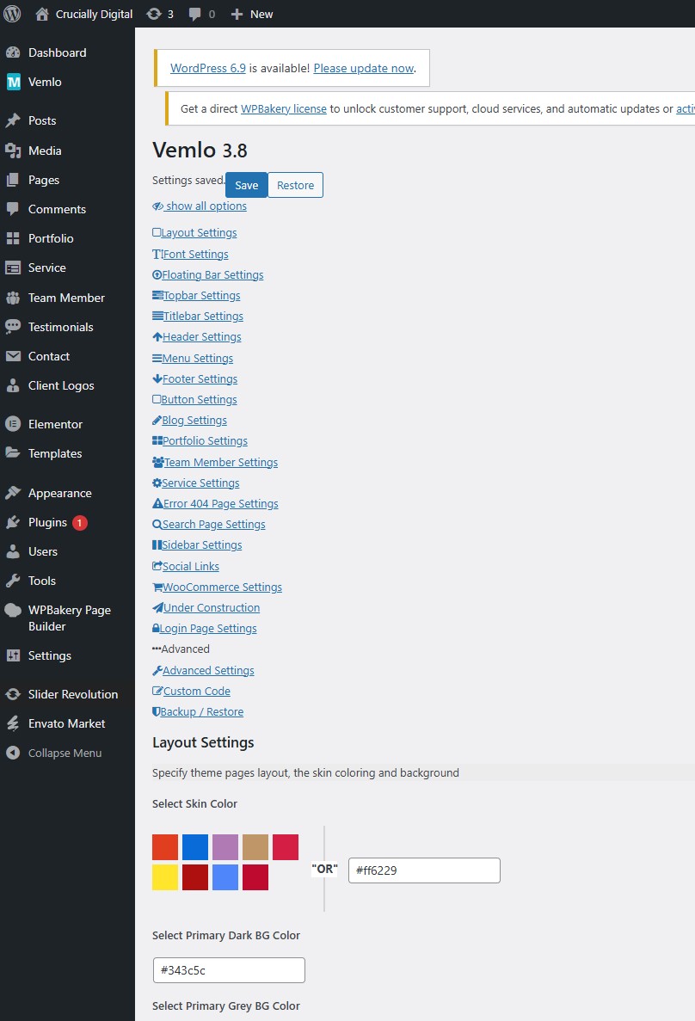The image size is (695, 1021).
Task: Click the WordPress logo icon
Action: pyautogui.click(x=12, y=14)
